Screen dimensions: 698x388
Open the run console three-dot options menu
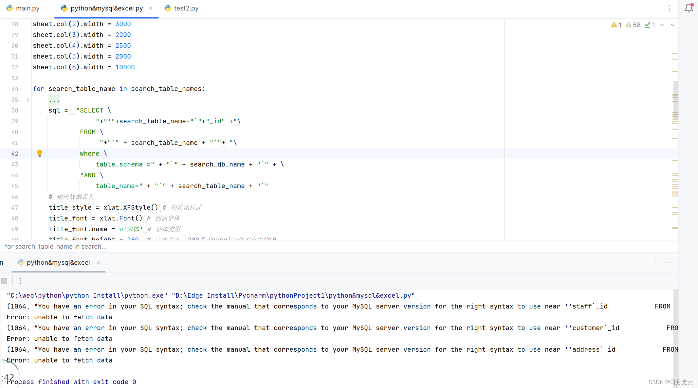click(x=21, y=281)
